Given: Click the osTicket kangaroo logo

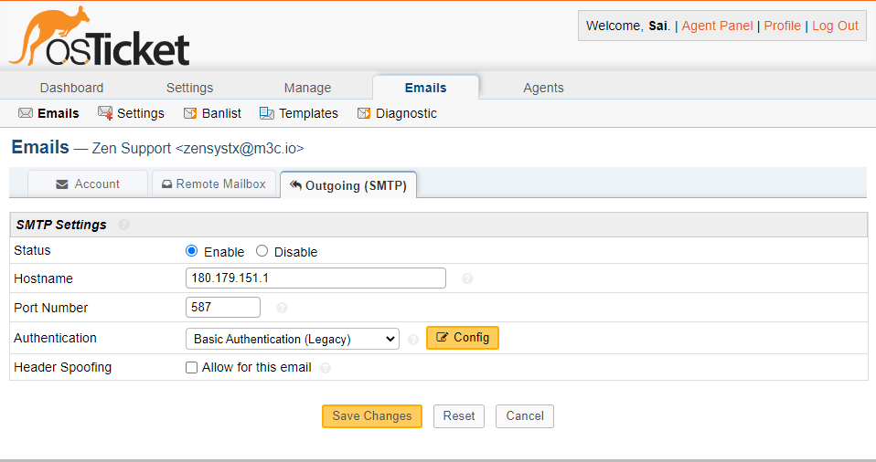Looking at the screenshot, I should [99, 38].
